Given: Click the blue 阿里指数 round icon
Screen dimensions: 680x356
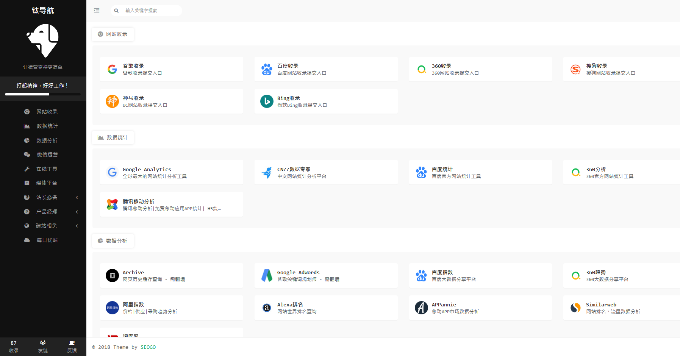Looking at the screenshot, I should [x=112, y=308].
